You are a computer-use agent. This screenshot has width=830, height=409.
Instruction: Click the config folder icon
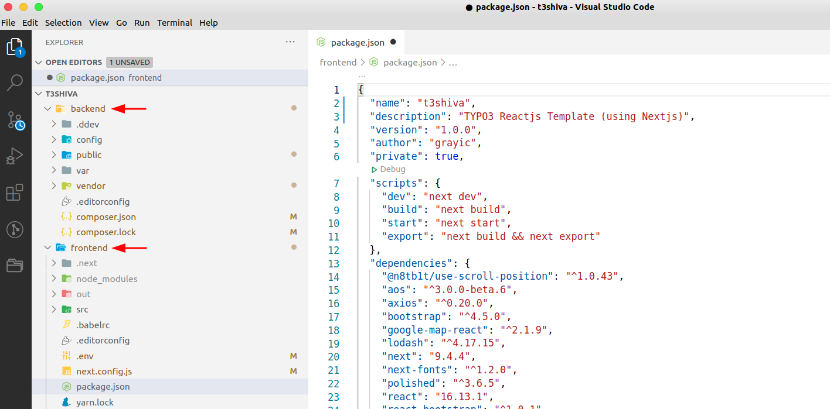[x=66, y=140]
